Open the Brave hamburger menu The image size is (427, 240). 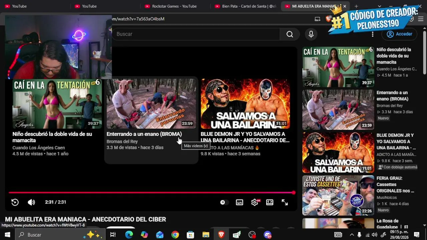click(x=421, y=19)
